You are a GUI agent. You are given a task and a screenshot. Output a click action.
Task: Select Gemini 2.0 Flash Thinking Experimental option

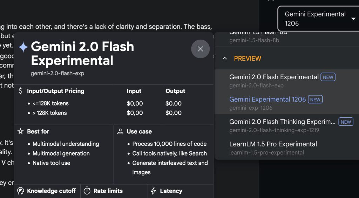click(282, 125)
